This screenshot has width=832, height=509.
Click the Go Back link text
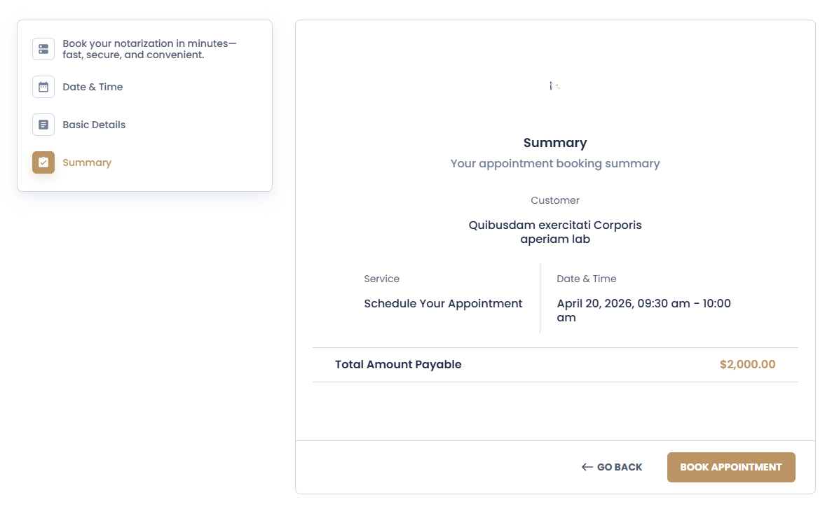[x=620, y=467]
